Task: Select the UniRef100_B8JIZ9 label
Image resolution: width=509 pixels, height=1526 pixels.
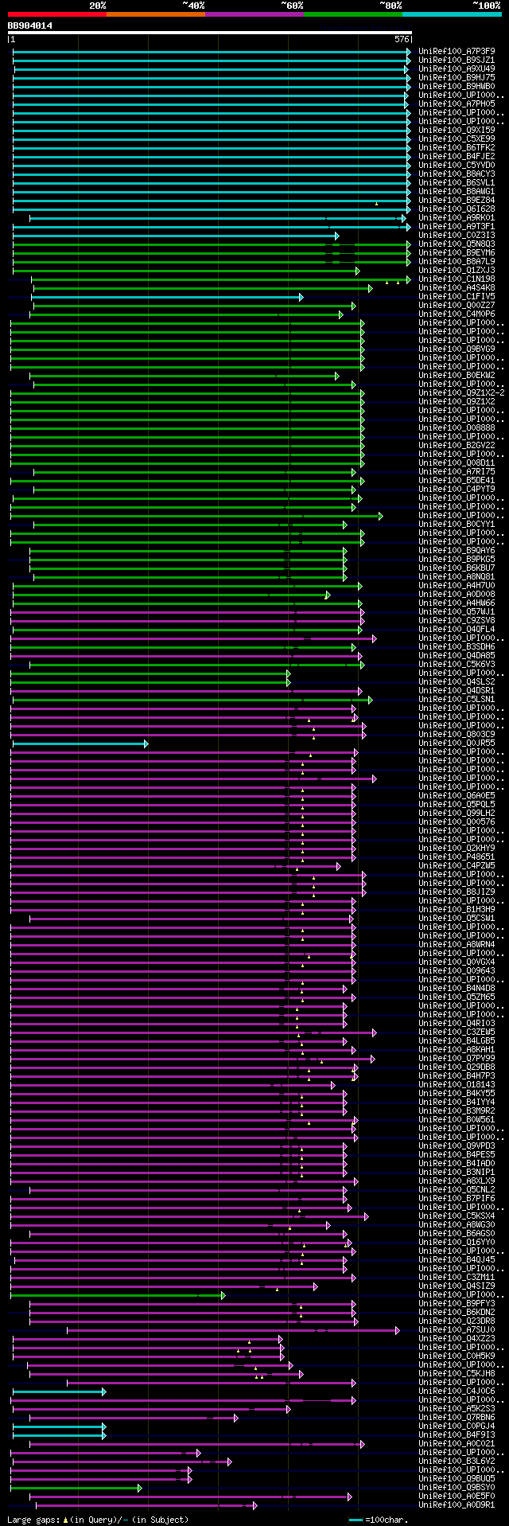Action: (x=457, y=892)
